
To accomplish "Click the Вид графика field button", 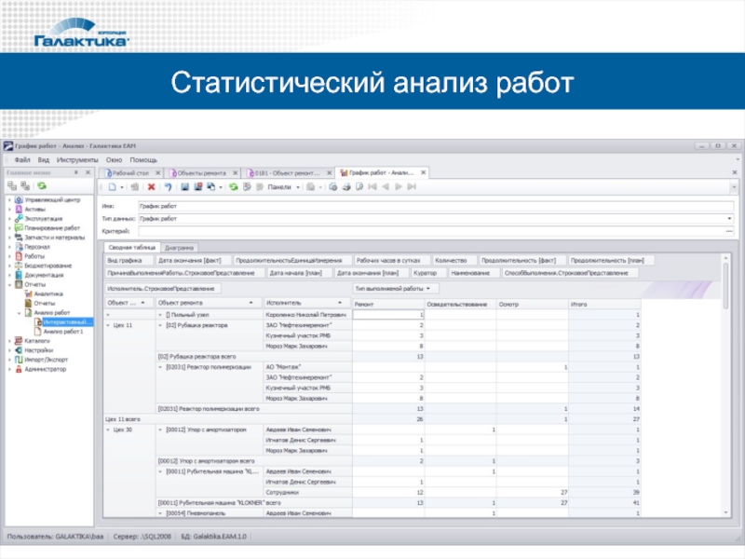I will pyautogui.click(x=129, y=261).
